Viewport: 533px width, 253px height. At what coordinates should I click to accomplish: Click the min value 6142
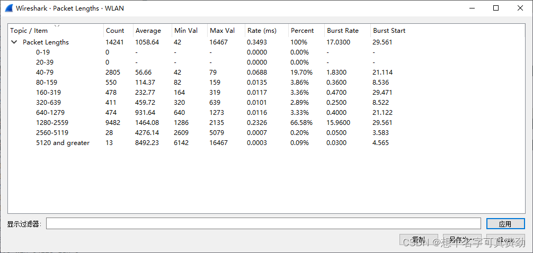[181, 142]
